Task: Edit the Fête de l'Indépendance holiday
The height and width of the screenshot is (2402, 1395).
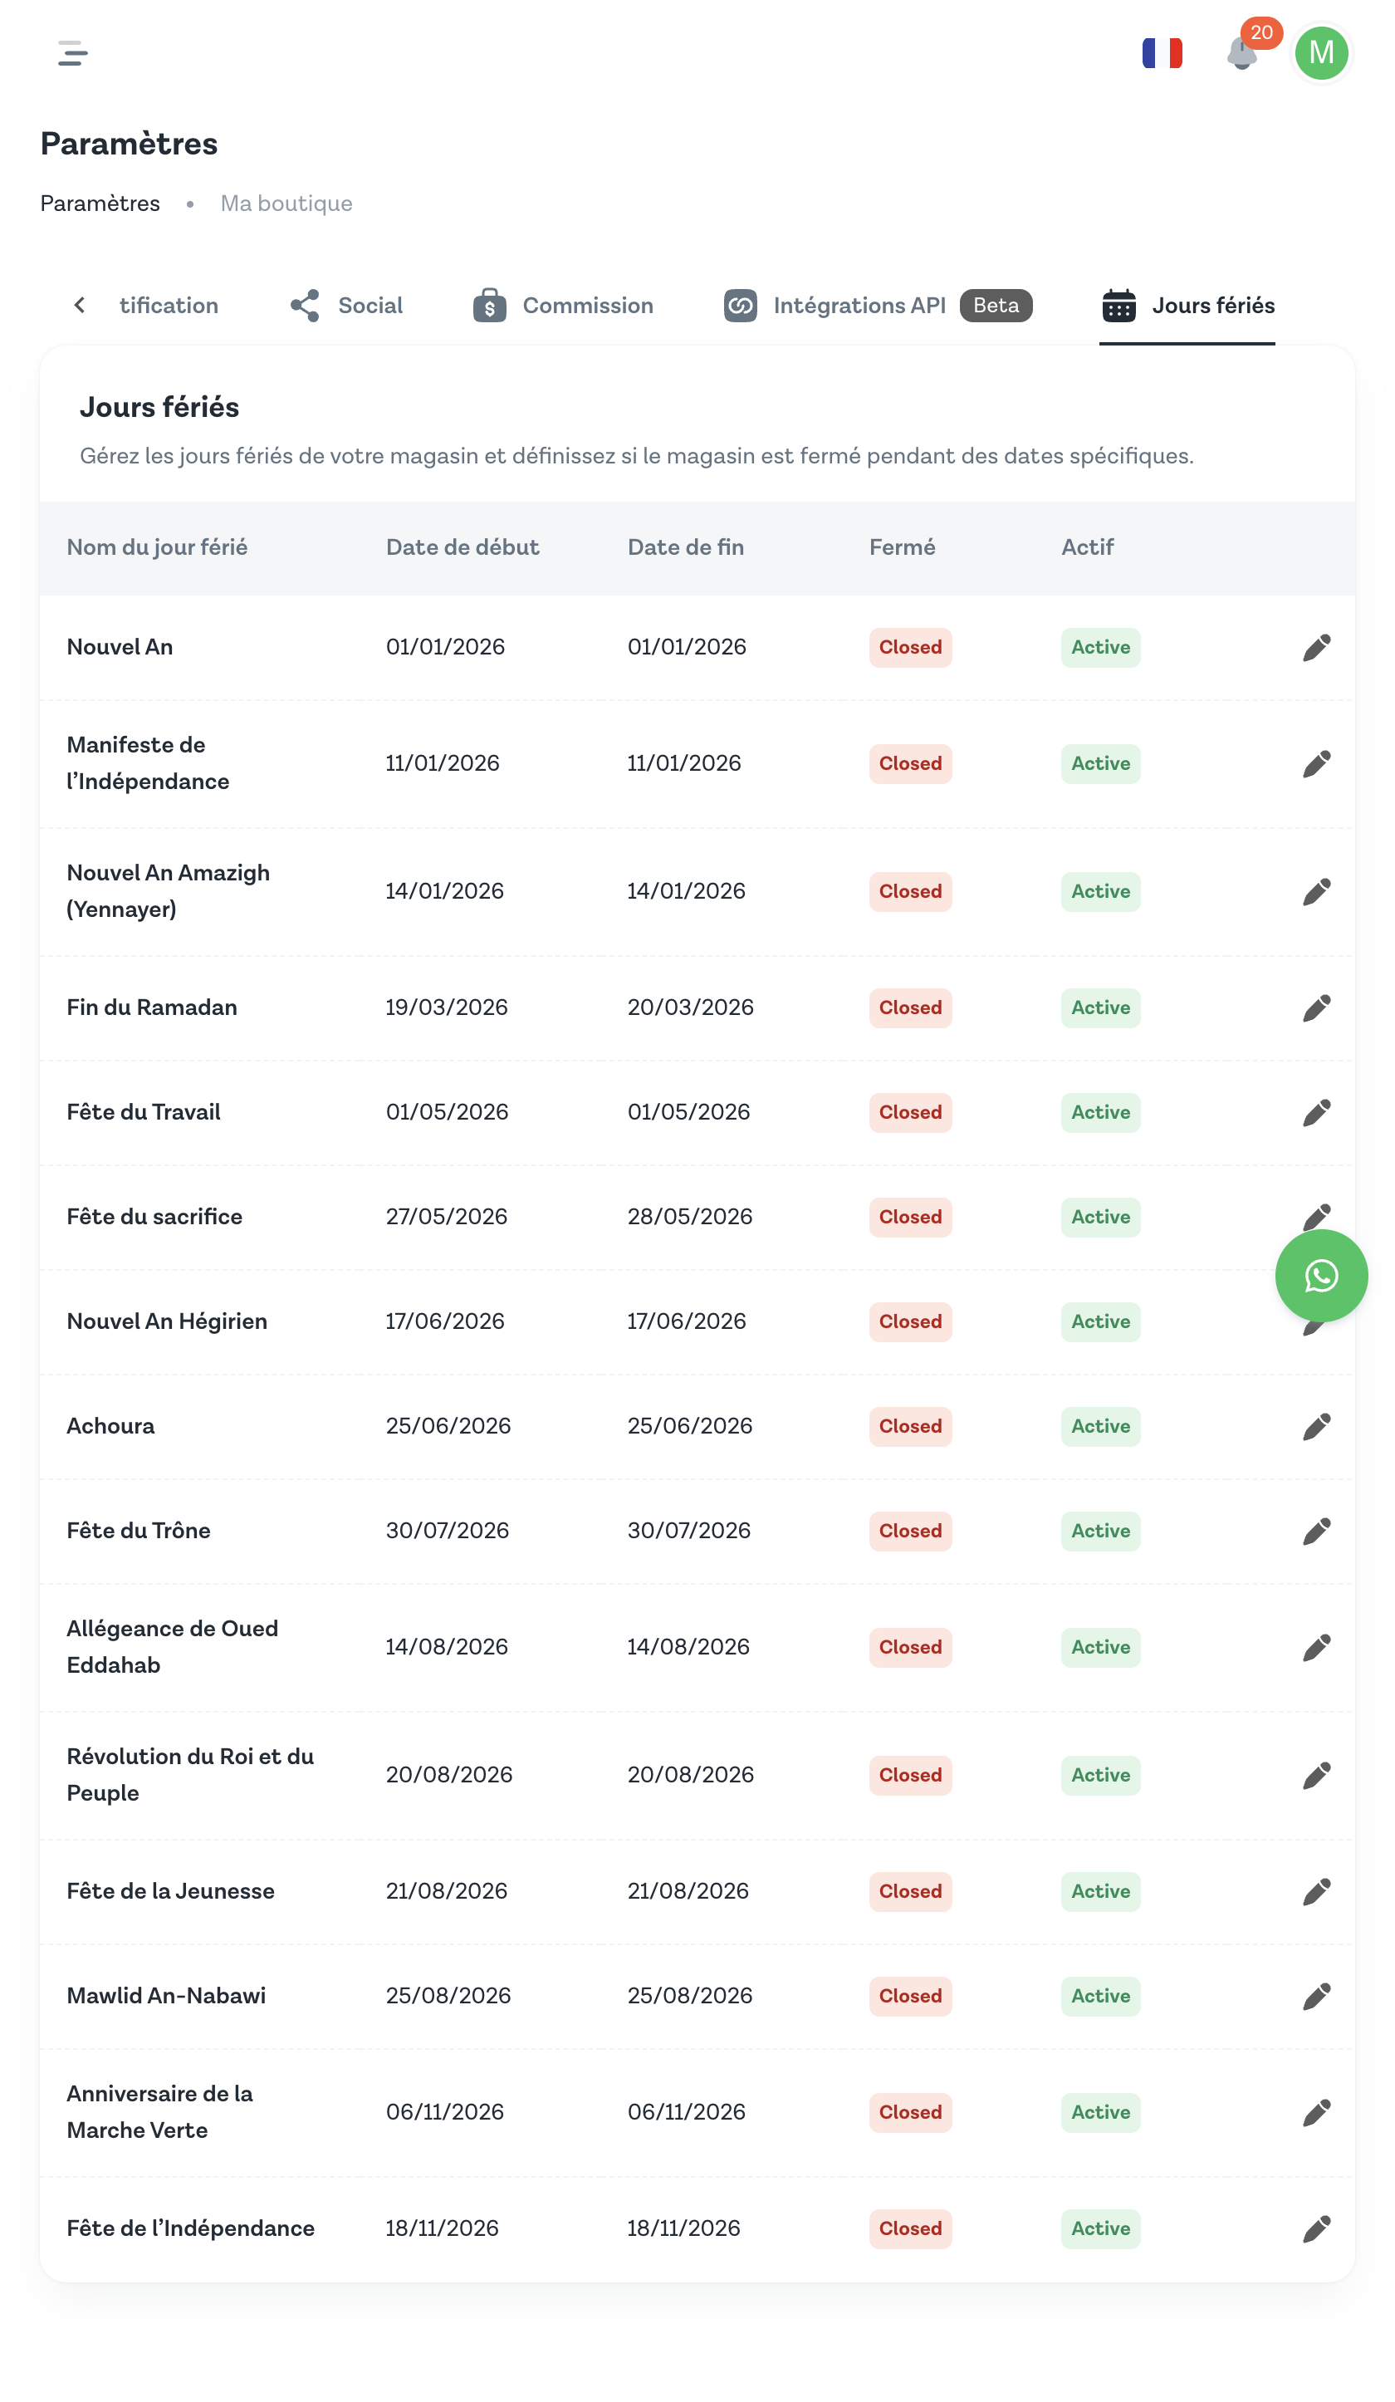Action: pyautogui.click(x=1316, y=2229)
